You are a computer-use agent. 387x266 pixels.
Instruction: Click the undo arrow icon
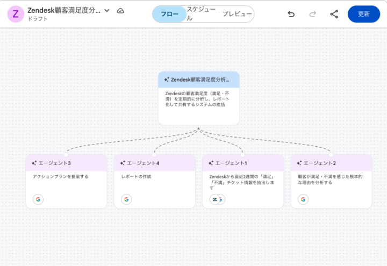(291, 14)
